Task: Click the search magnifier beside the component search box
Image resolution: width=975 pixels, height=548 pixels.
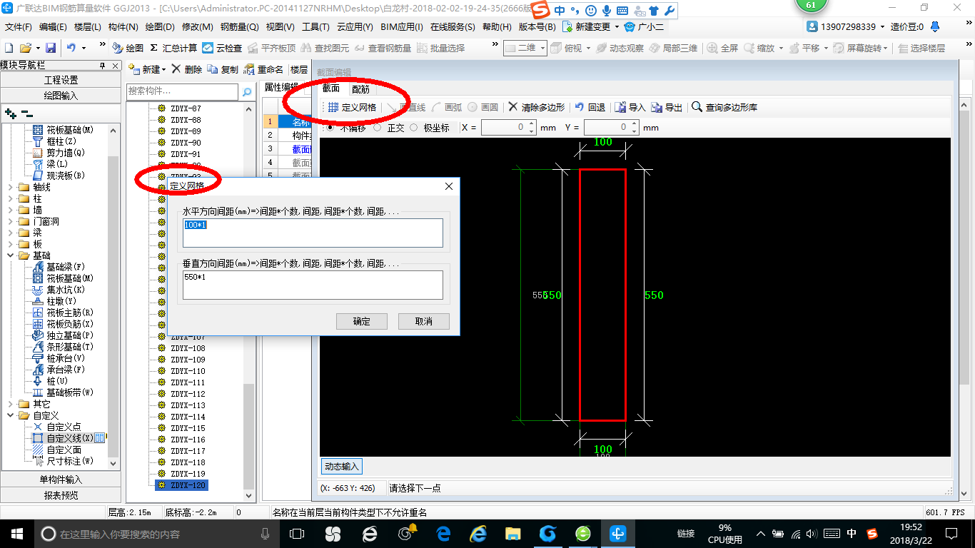Action: [x=247, y=92]
